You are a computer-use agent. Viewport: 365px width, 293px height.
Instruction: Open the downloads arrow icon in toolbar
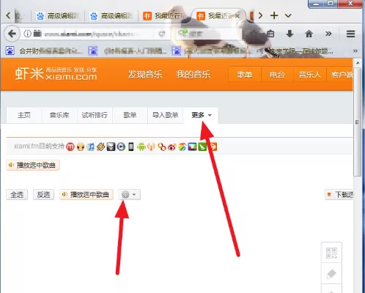(290, 34)
